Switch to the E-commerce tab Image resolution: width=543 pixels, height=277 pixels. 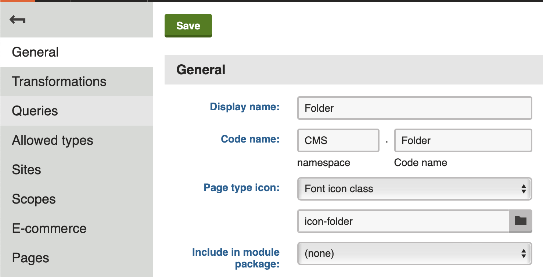76,229
